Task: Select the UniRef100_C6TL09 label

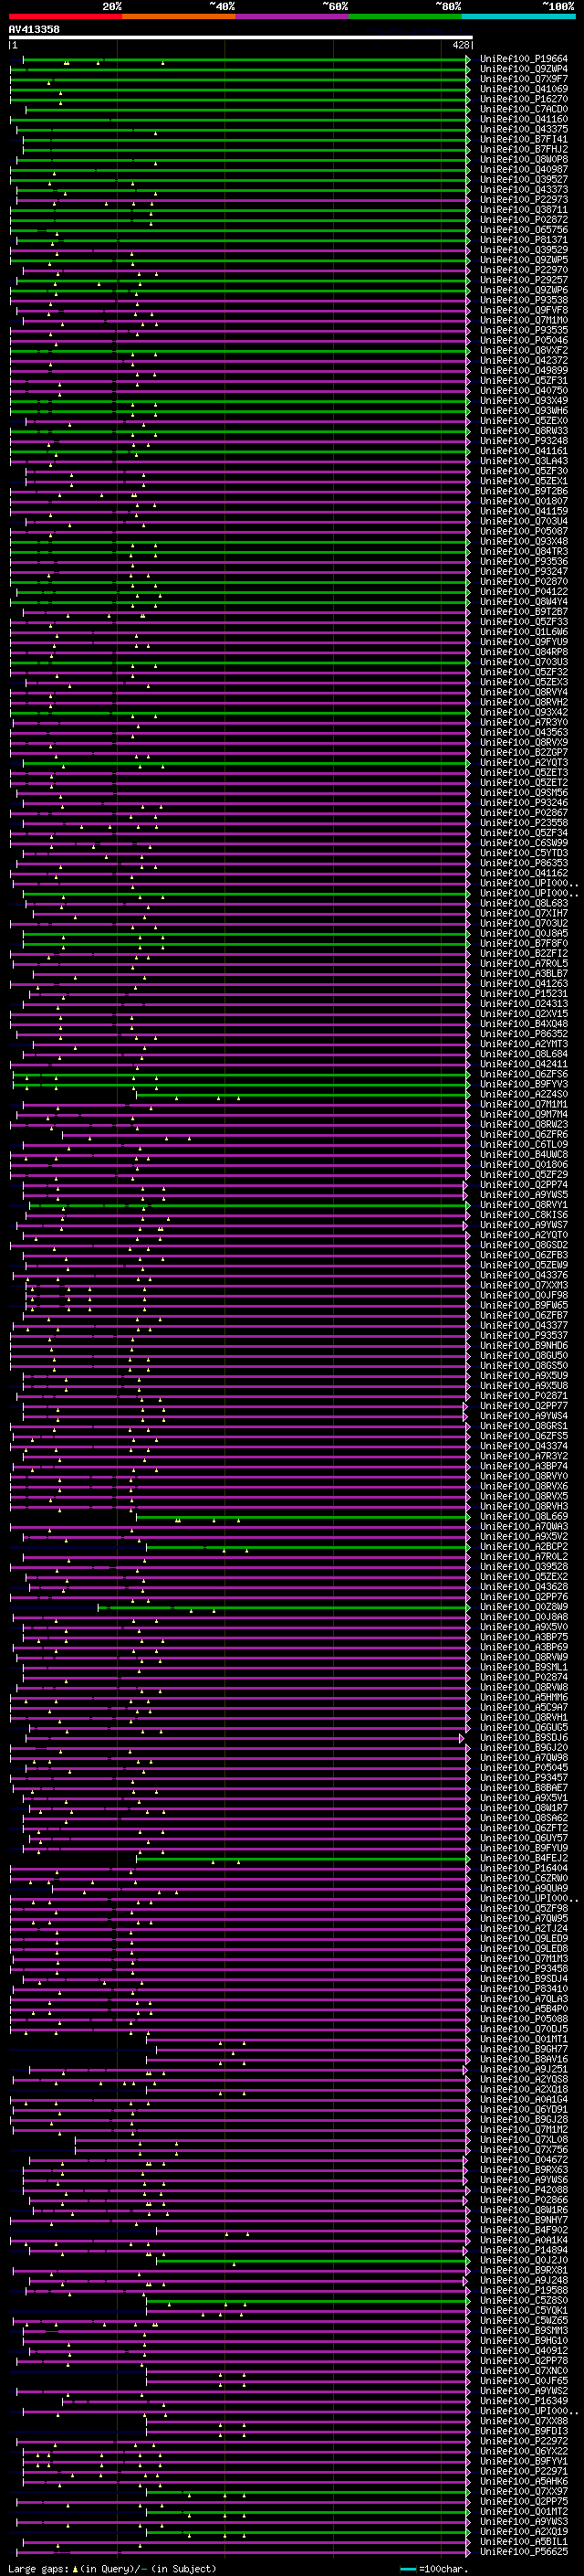Action: coord(523,1144)
